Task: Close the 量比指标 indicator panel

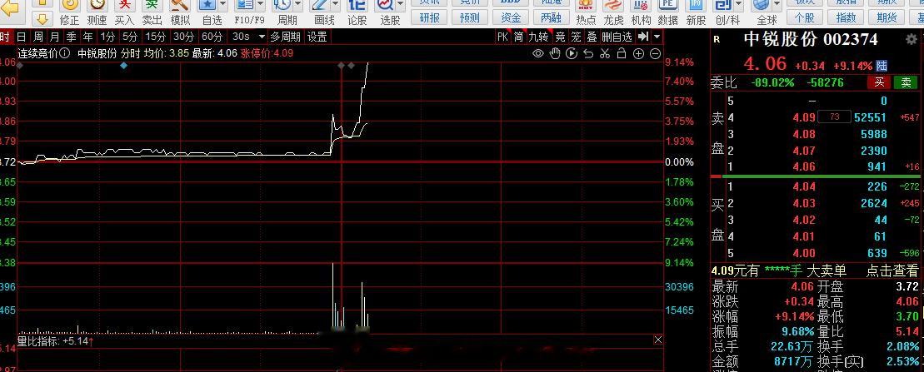Action: click(x=657, y=340)
